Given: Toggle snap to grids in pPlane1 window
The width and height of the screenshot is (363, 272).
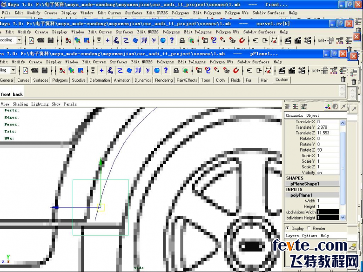Looking at the screenshot, I should [x=199, y=70].
